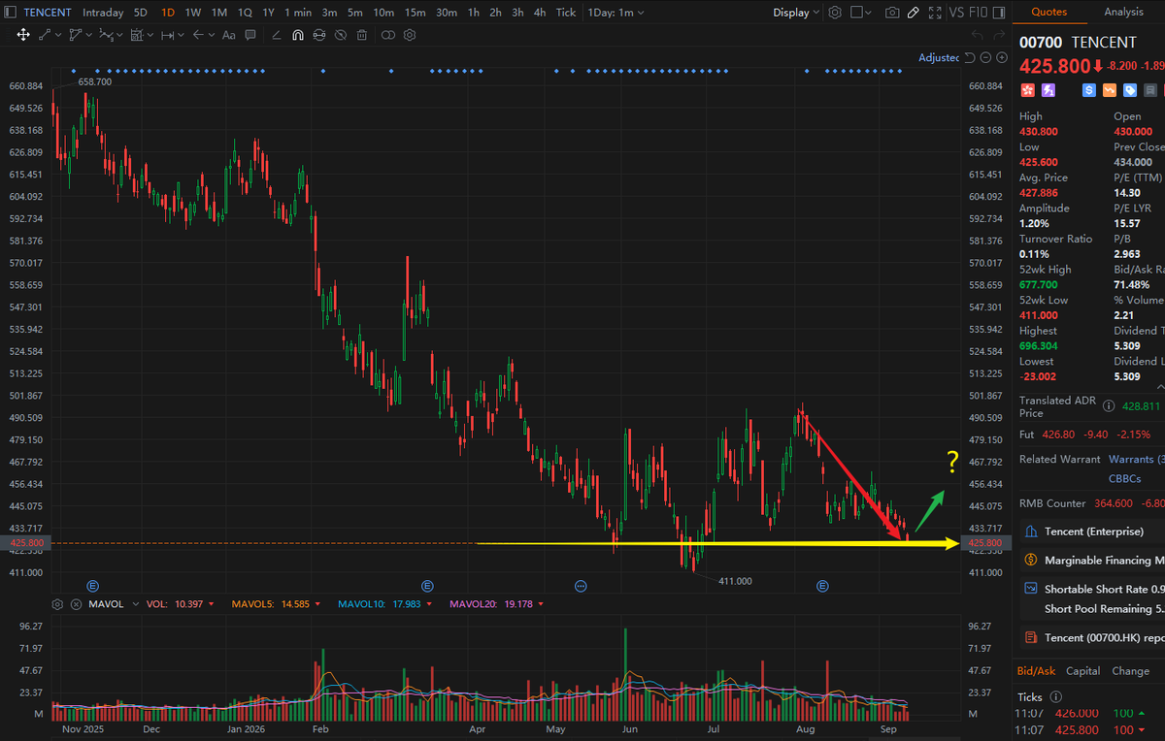Expand the VOL 10.397 dropdown arrow

[x=211, y=604]
